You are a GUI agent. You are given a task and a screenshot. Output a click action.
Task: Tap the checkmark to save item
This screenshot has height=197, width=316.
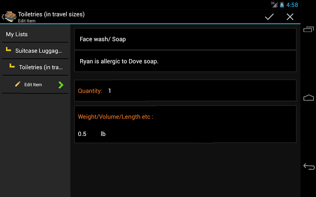[269, 17]
